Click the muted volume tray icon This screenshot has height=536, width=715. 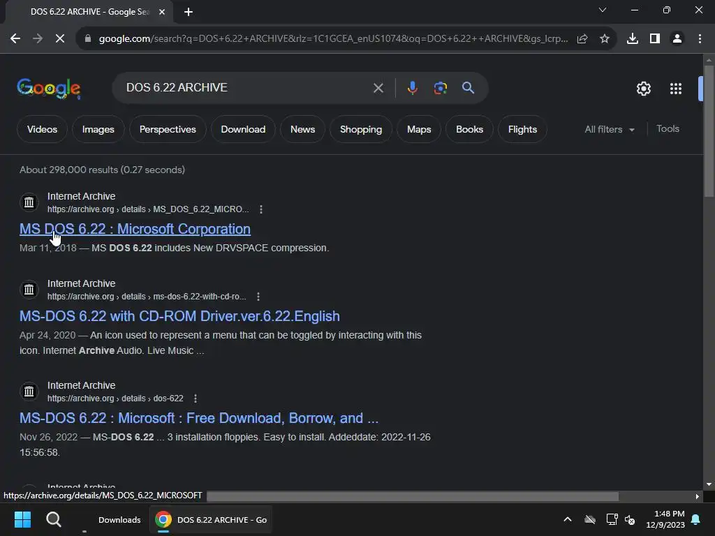tap(629, 519)
